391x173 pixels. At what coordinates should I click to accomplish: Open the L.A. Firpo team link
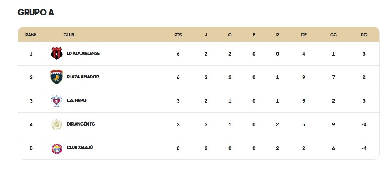click(77, 100)
